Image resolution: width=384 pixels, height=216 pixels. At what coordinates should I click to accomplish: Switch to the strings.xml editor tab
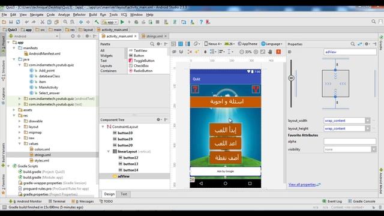(x=154, y=36)
